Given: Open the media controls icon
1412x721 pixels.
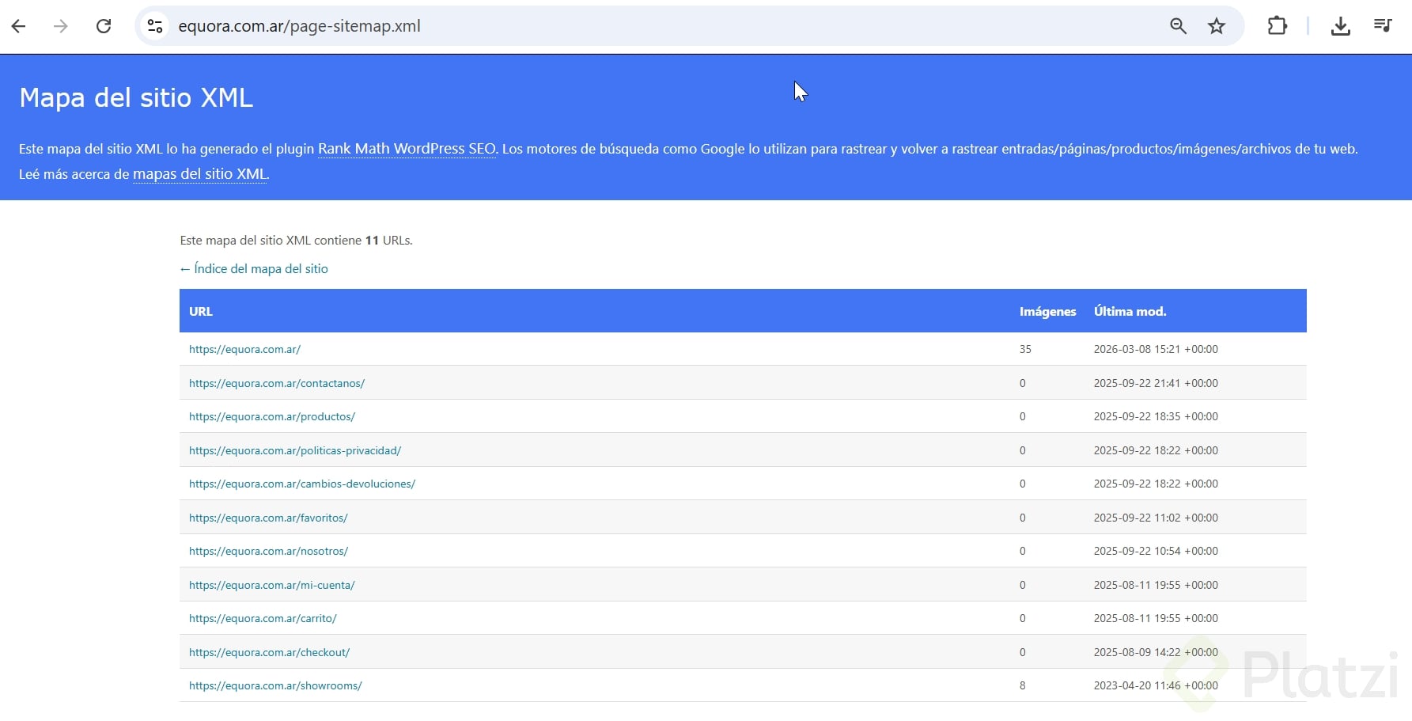Looking at the screenshot, I should point(1383,26).
